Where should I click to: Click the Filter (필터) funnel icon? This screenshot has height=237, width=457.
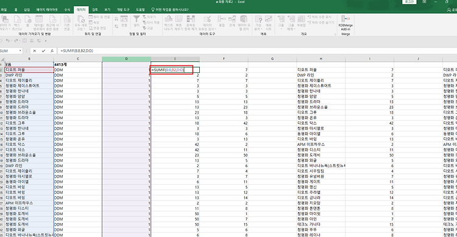point(136,19)
